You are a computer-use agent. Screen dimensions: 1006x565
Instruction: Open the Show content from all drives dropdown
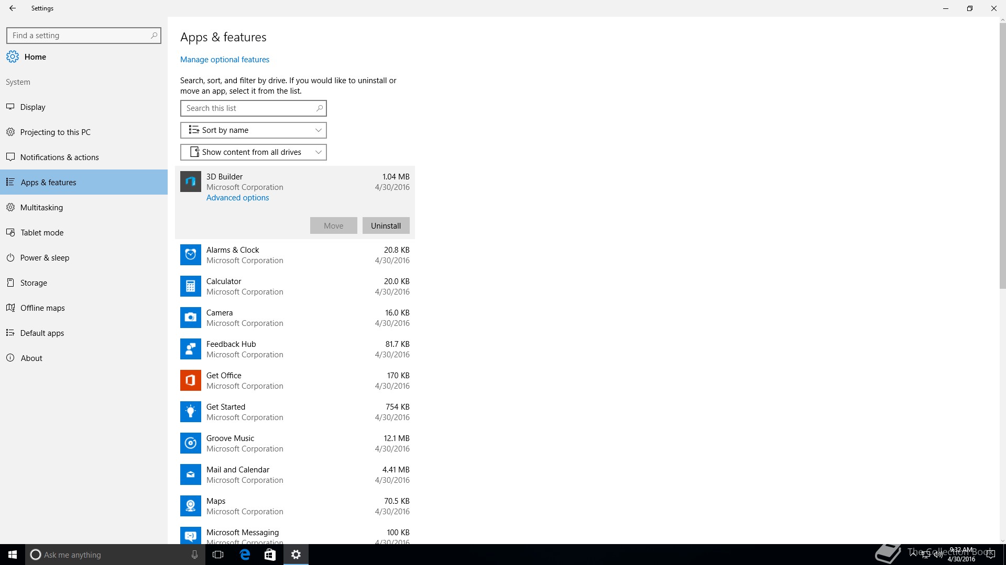[254, 152]
